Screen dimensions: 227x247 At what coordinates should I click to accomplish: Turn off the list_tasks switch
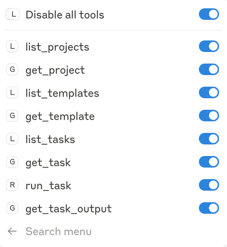coord(209,139)
